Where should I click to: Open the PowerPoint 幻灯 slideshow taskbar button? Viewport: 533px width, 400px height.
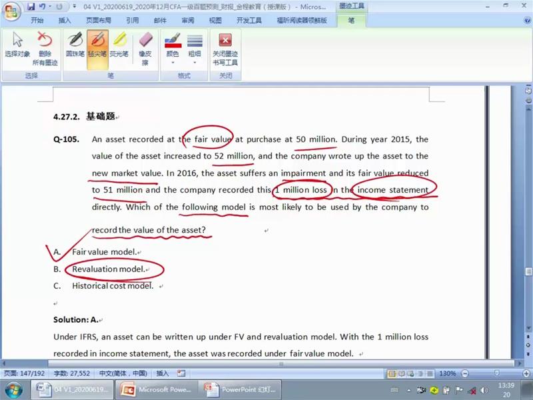pos(241,390)
